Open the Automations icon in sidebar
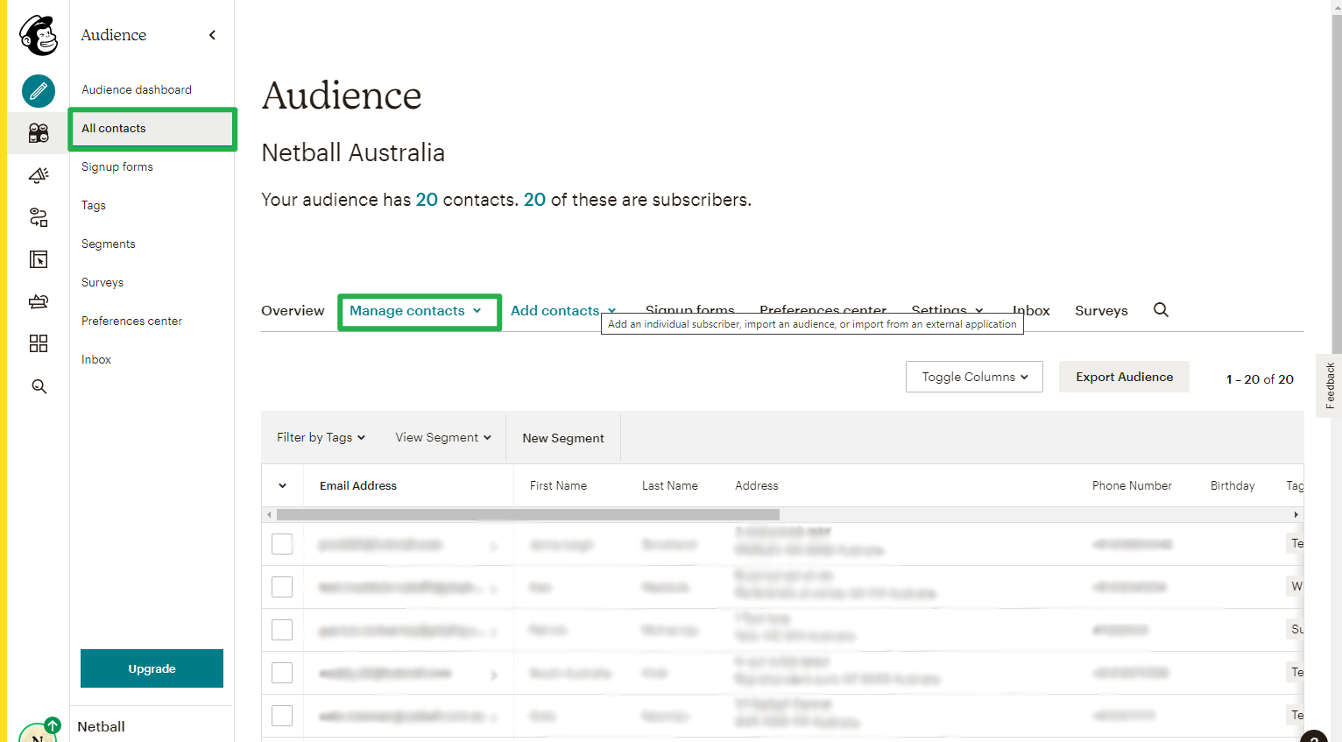The image size is (1342, 742). (x=39, y=217)
